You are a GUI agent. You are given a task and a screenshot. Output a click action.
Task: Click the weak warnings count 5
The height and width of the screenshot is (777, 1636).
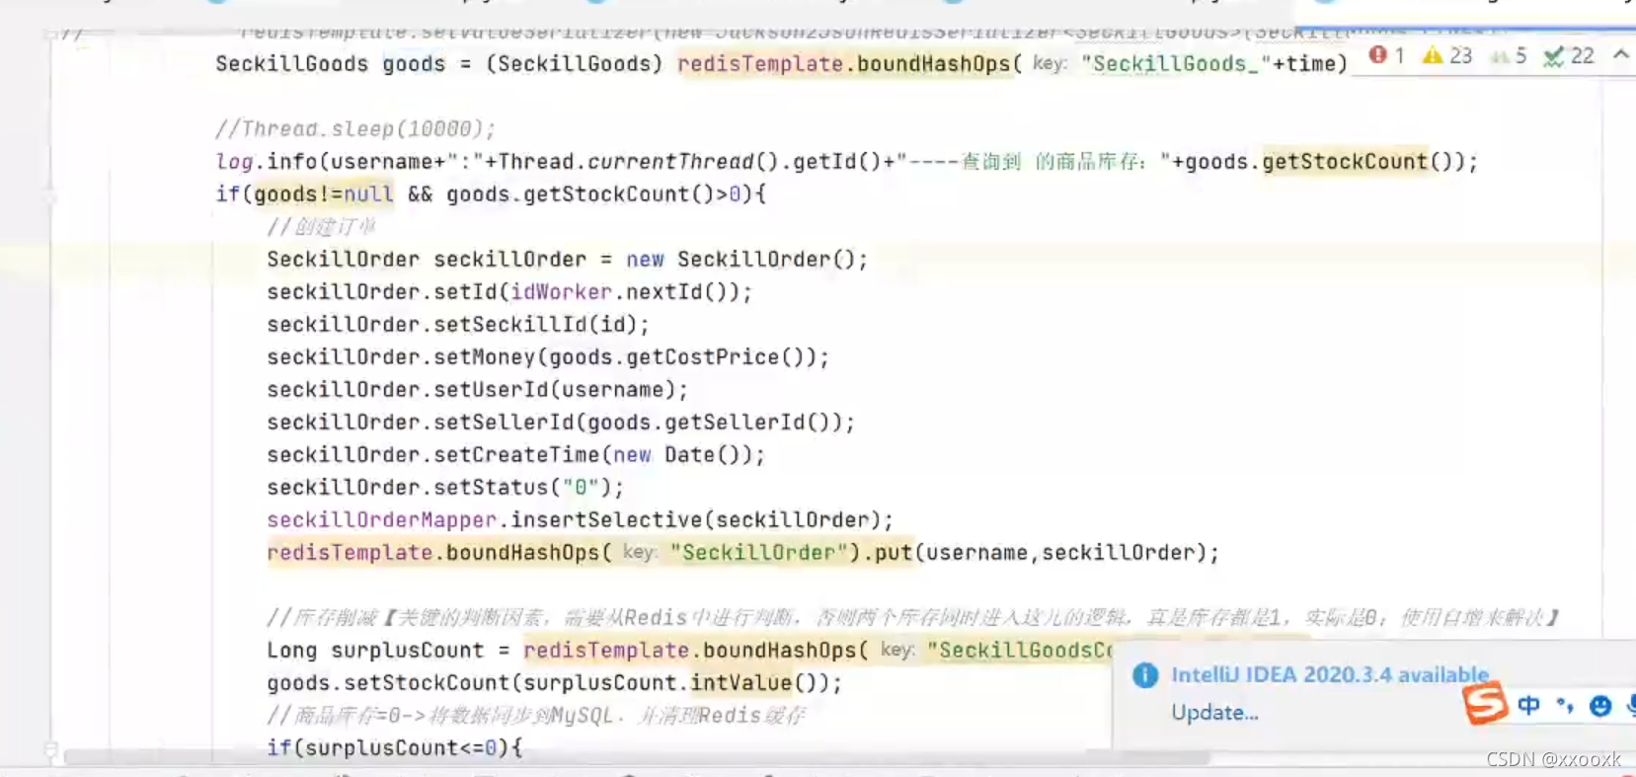1510,56
